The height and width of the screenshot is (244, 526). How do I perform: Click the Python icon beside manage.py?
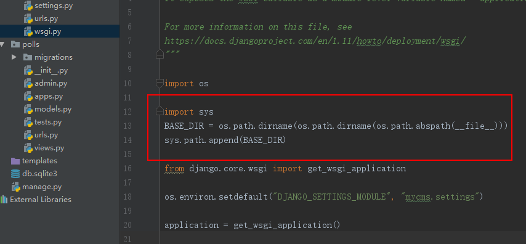16,187
